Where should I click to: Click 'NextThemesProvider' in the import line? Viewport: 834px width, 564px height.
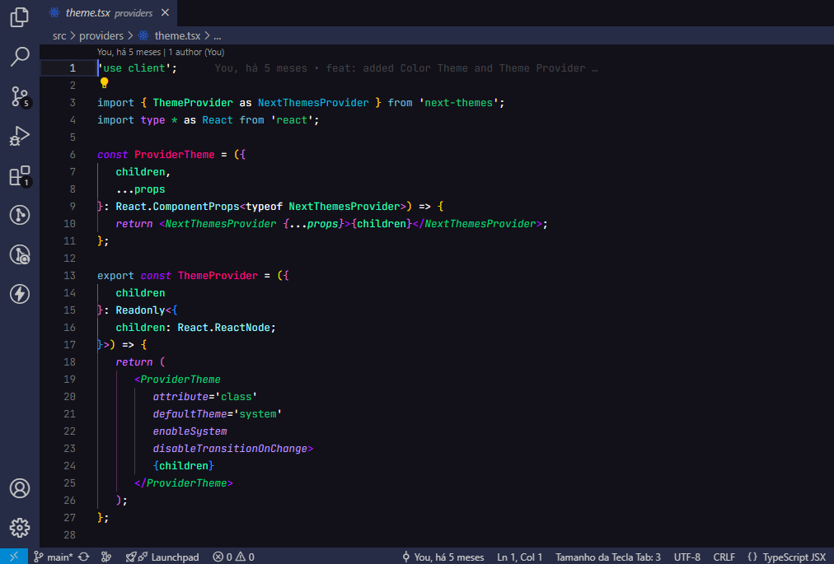pyautogui.click(x=313, y=103)
